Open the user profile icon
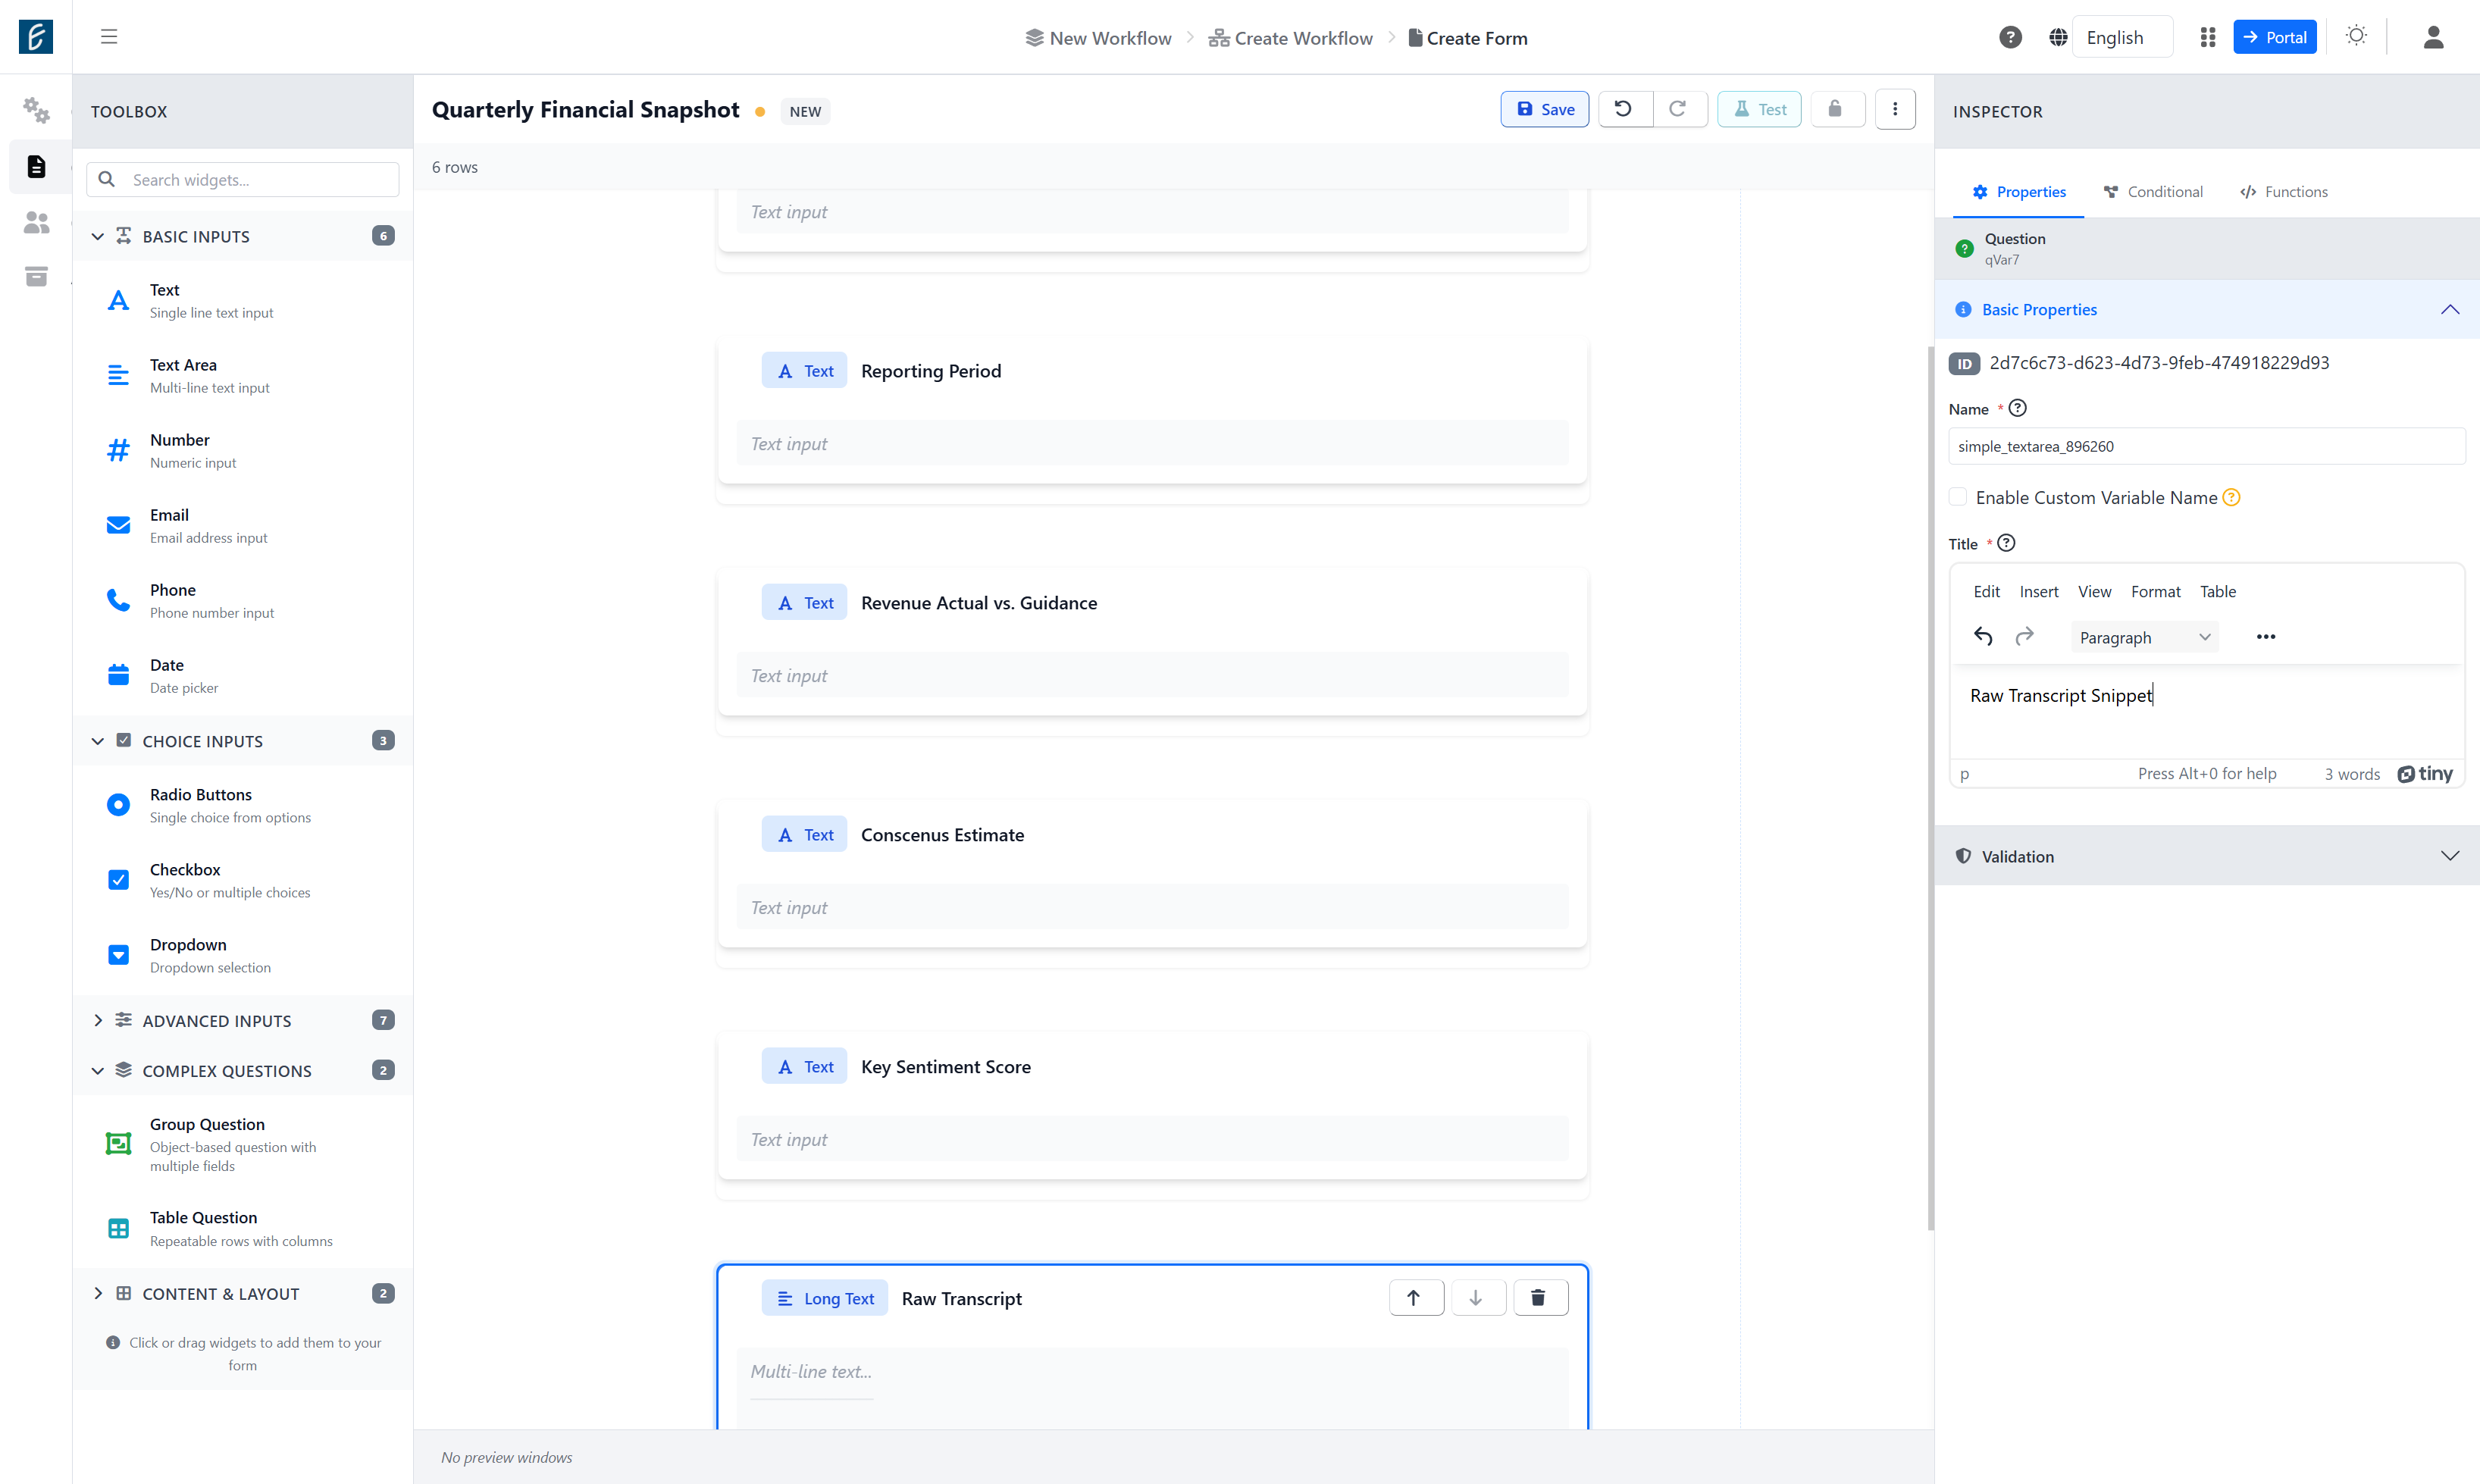 [x=2434, y=37]
